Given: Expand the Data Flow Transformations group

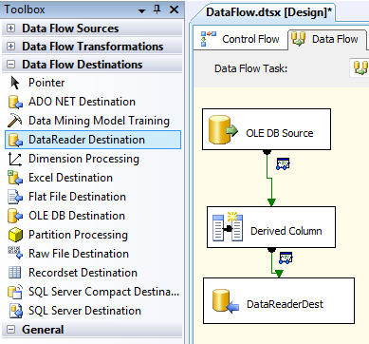Looking at the screenshot, I should pyautogui.click(x=10, y=47).
